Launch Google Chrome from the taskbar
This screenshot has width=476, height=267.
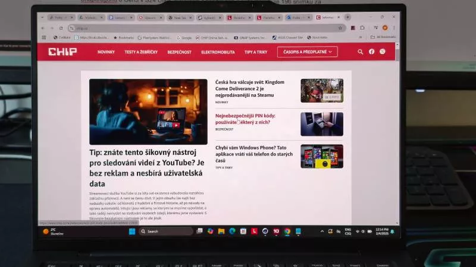(x=287, y=231)
